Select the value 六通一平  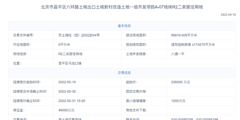(x=178, y=54)
